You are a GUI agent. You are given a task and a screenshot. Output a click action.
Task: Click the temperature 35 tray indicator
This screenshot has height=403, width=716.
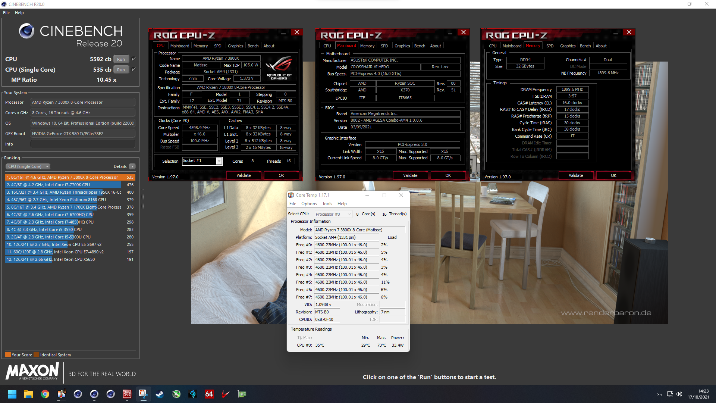659,394
